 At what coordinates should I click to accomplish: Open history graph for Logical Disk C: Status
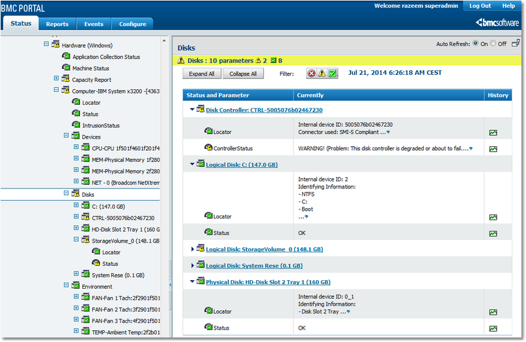[x=493, y=233]
